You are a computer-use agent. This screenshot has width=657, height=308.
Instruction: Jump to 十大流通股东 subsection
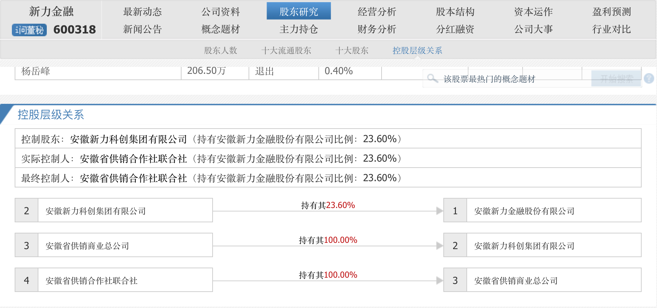tap(286, 51)
